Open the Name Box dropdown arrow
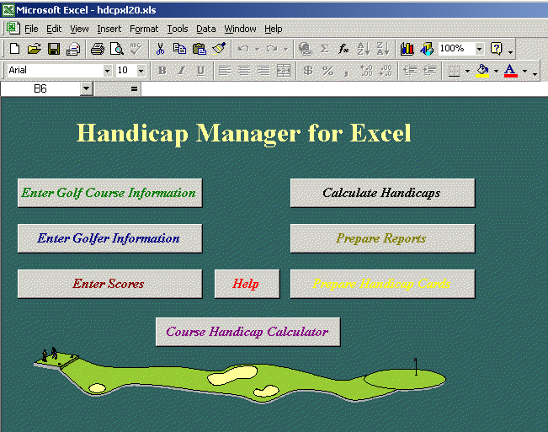This screenshot has width=548, height=432. click(87, 88)
